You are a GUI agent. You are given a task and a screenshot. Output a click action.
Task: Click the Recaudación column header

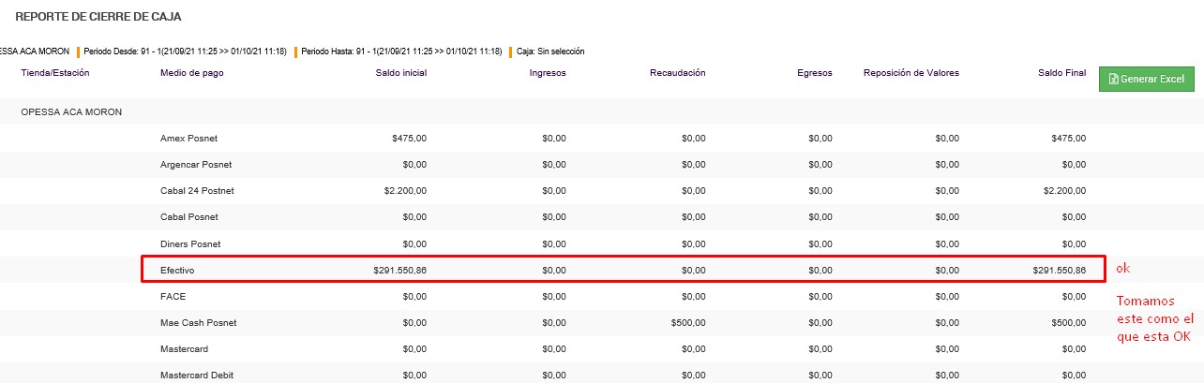click(x=677, y=73)
